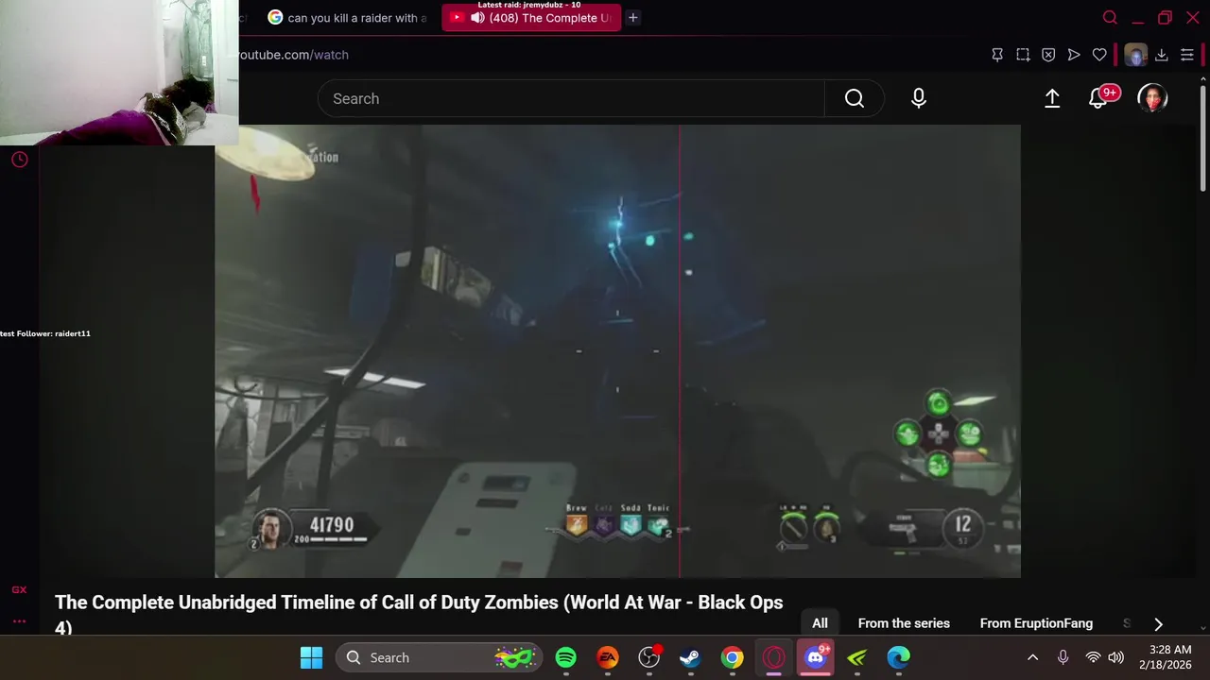Show more chips with the right chevron
This screenshot has width=1210, height=680.
tap(1158, 623)
